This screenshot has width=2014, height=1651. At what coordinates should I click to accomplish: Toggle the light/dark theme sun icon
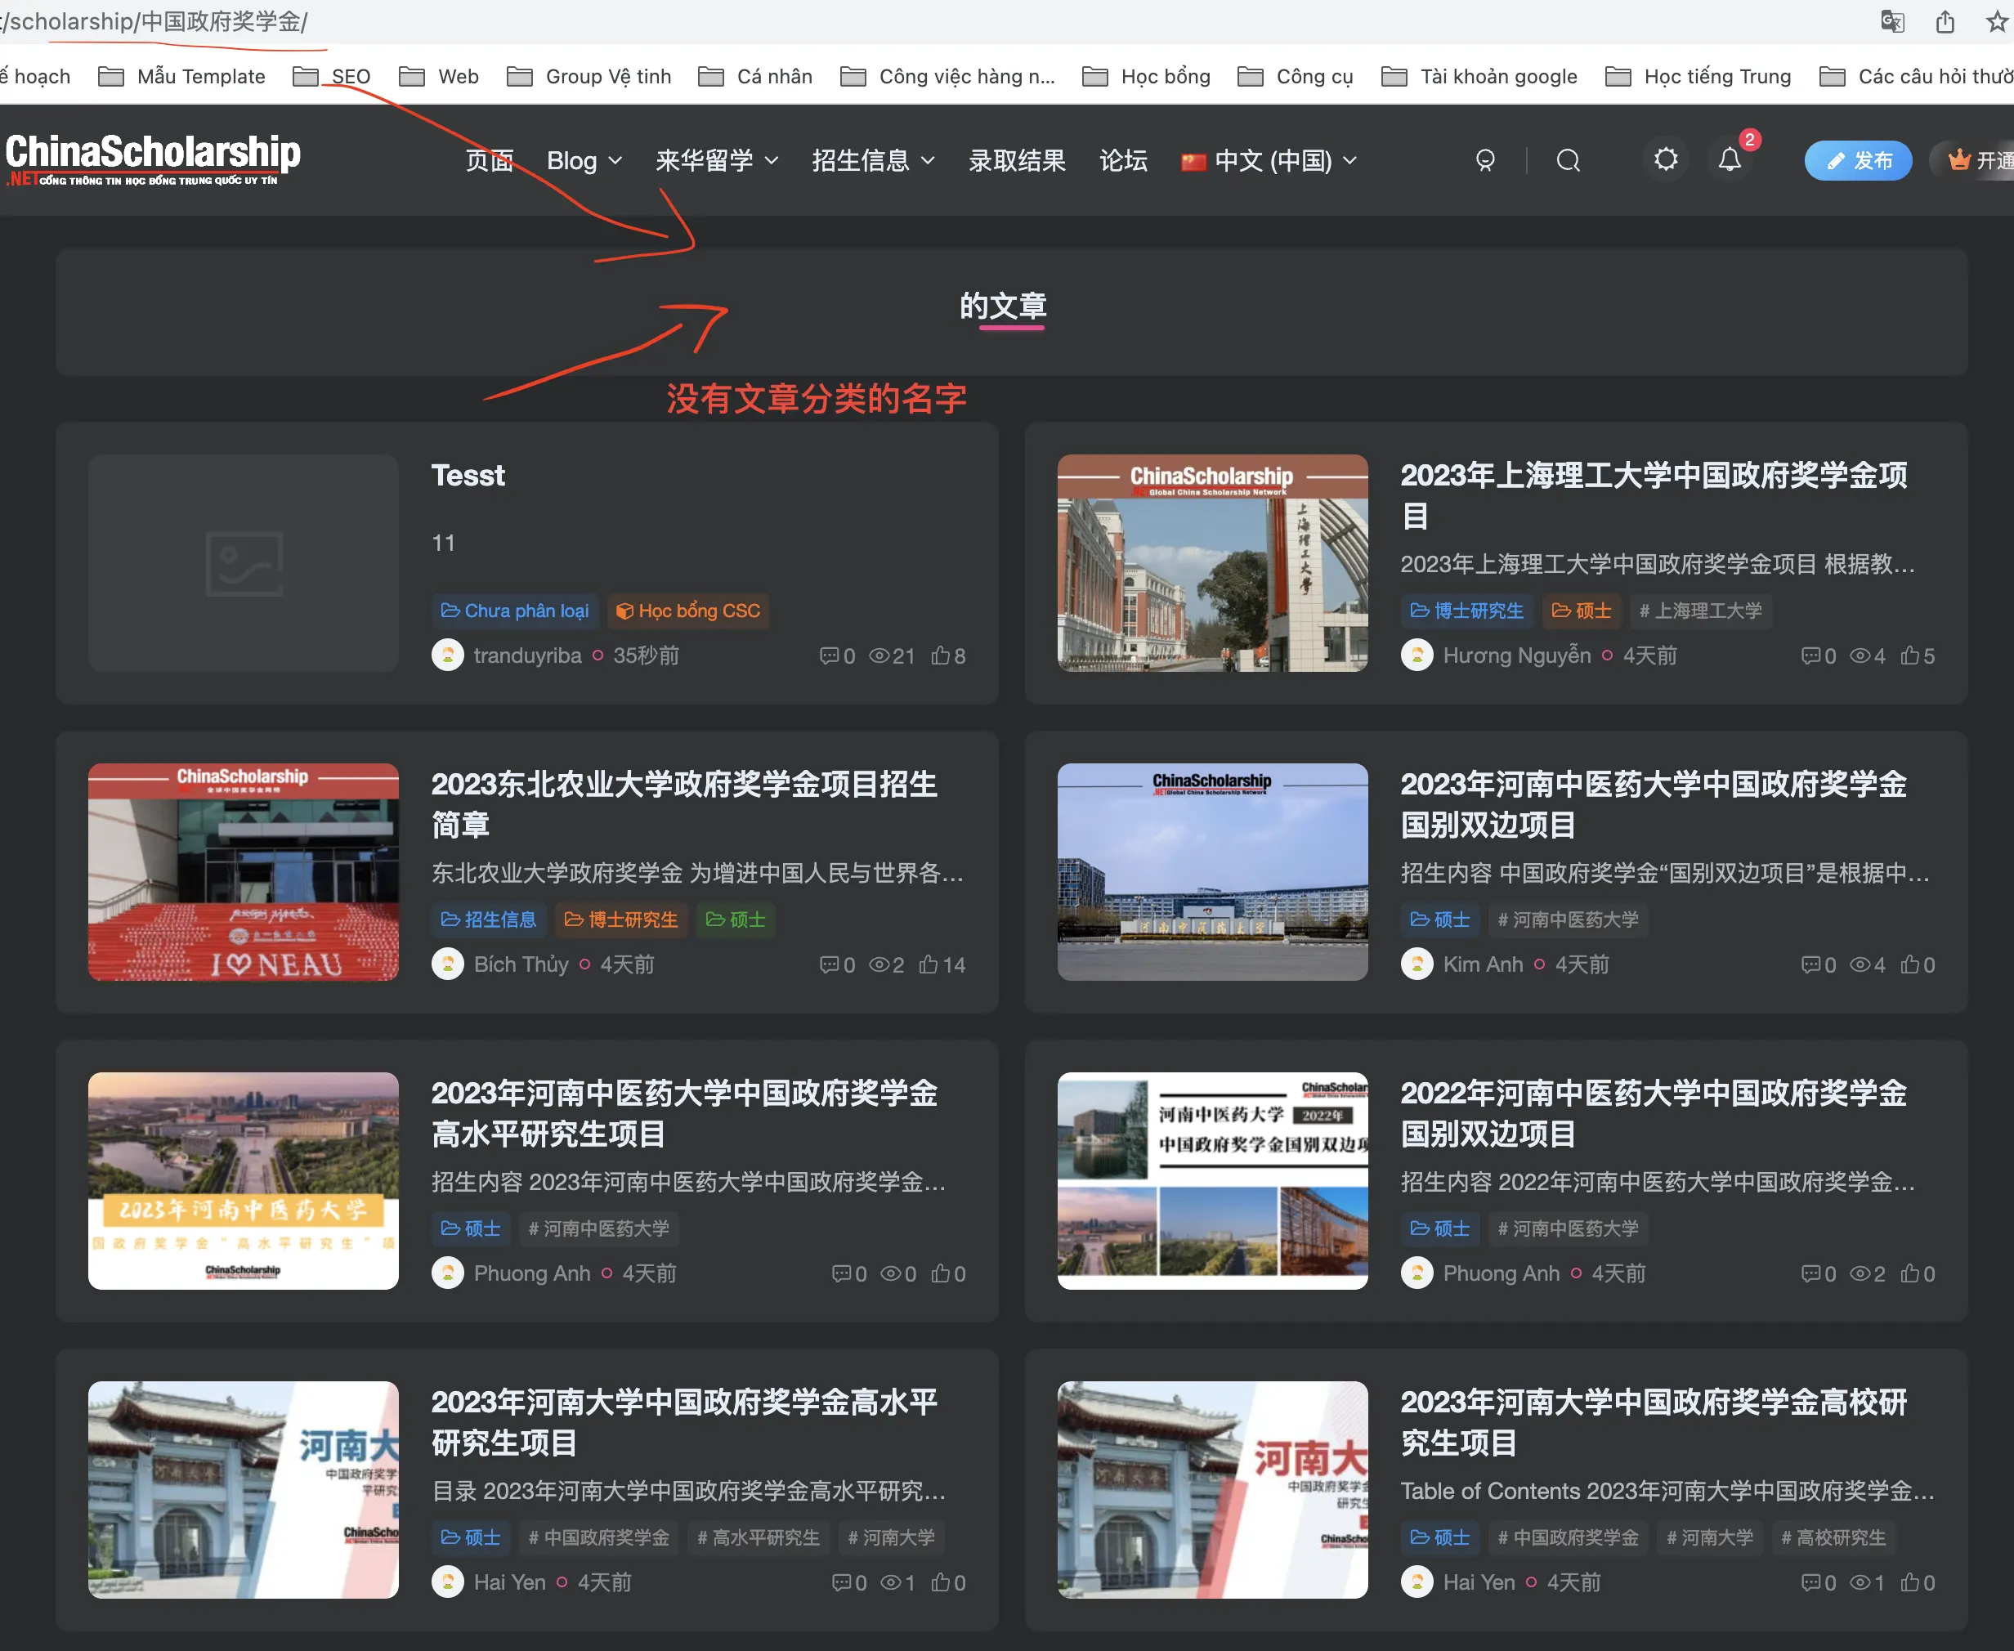click(x=1666, y=159)
